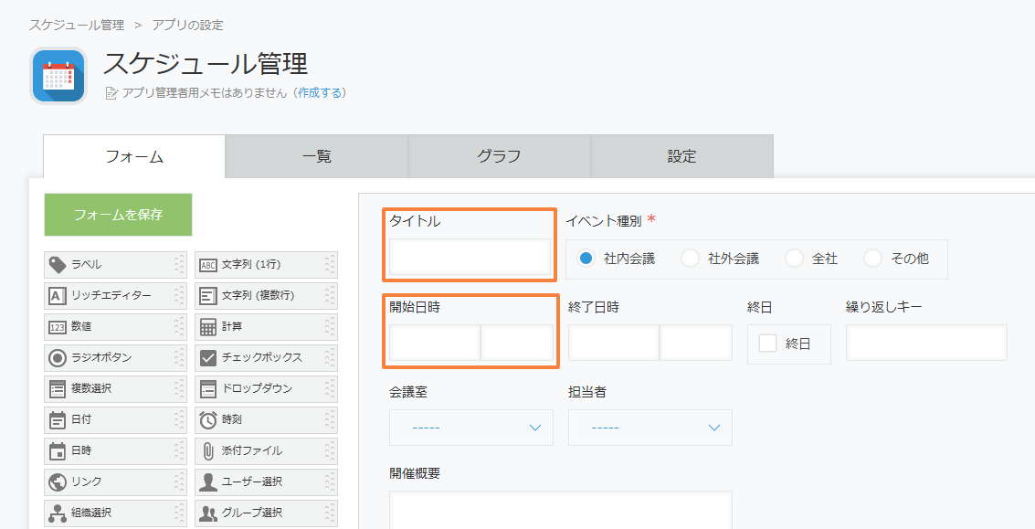Click the フォームを保存 button
This screenshot has width=1035, height=529.
tap(118, 215)
